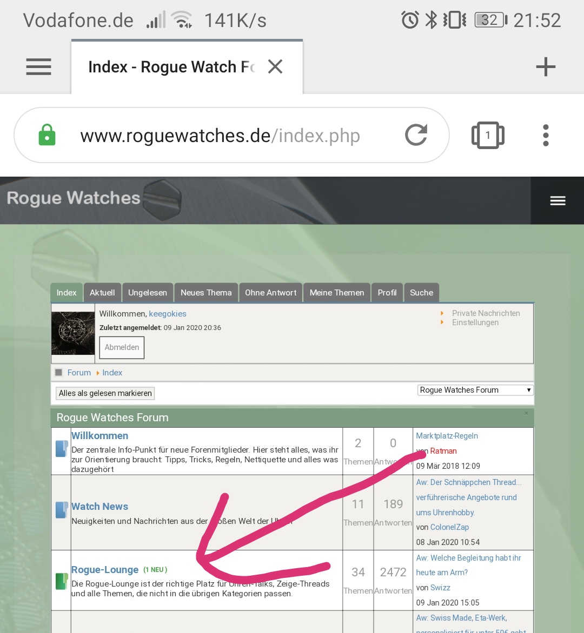
Task: Click the green Rogue-Lounge folder icon
Action: click(62, 581)
